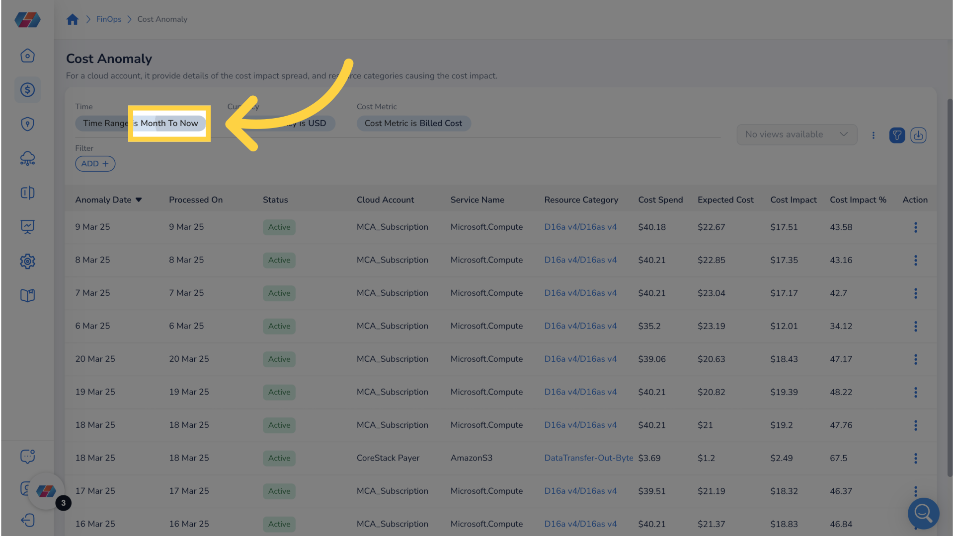Click the CoreStack Payer cloud account cell
The width and height of the screenshot is (954, 536).
coord(388,458)
